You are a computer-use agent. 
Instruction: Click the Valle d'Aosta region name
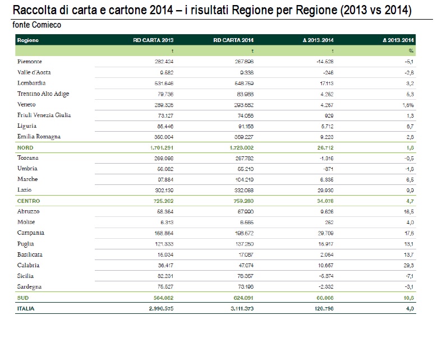tap(35, 72)
